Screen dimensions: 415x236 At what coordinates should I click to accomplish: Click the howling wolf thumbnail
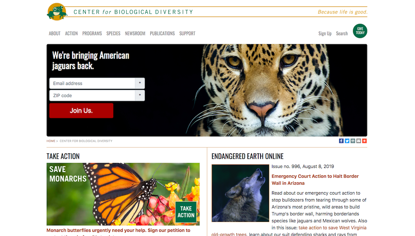pyautogui.click(x=240, y=193)
